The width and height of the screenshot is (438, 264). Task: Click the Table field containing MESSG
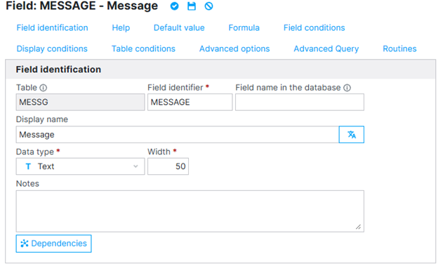click(81, 102)
